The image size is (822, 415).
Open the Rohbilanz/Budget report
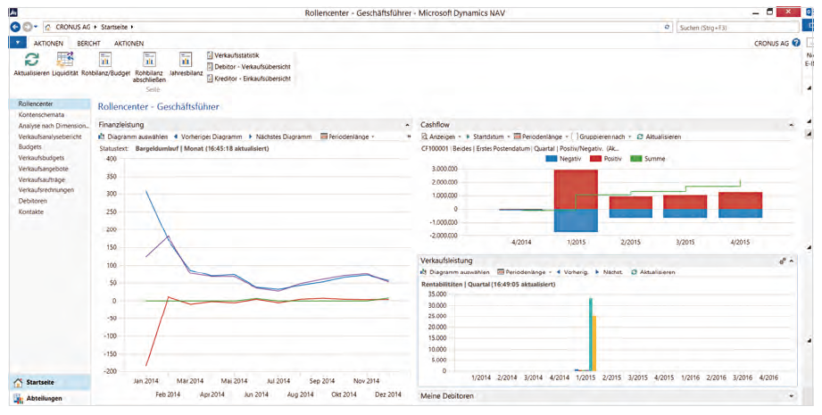tap(105, 60)
